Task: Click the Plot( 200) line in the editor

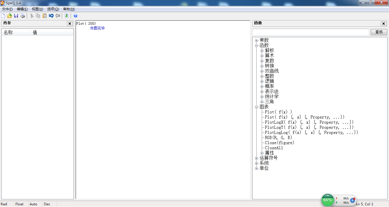Action: pos(86,24)
